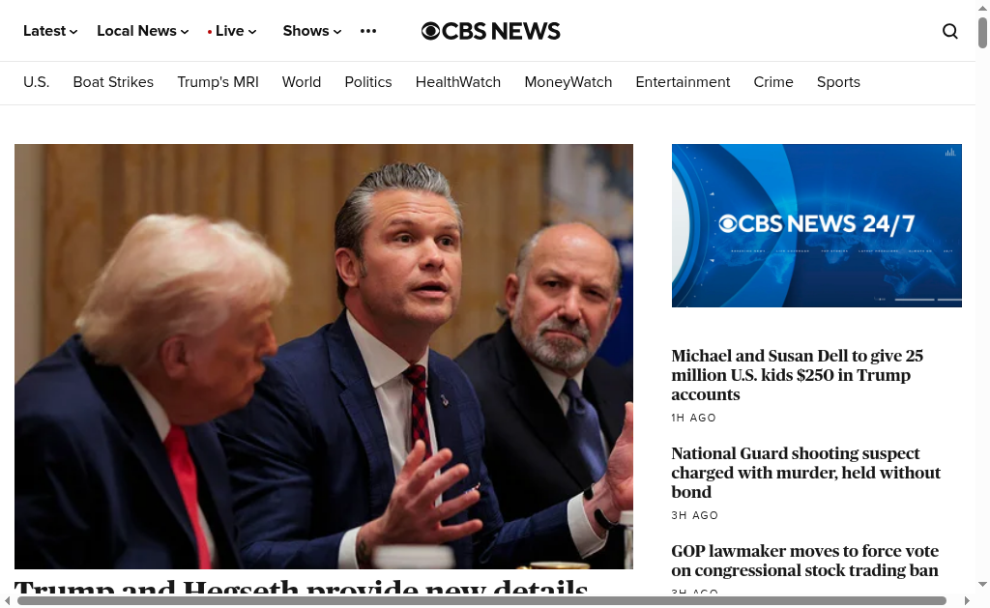Open the Live dropdown menu
This screenshot has width=990, height=608.
tap(232, 31)
